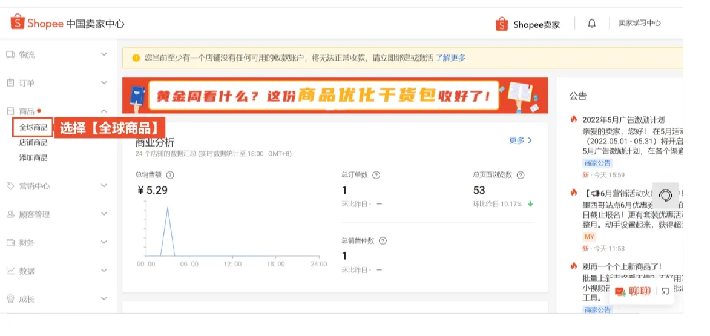Click the 了解更多 link in alert
The height and width of the screenshot is (336, 710).
[450, 58]
